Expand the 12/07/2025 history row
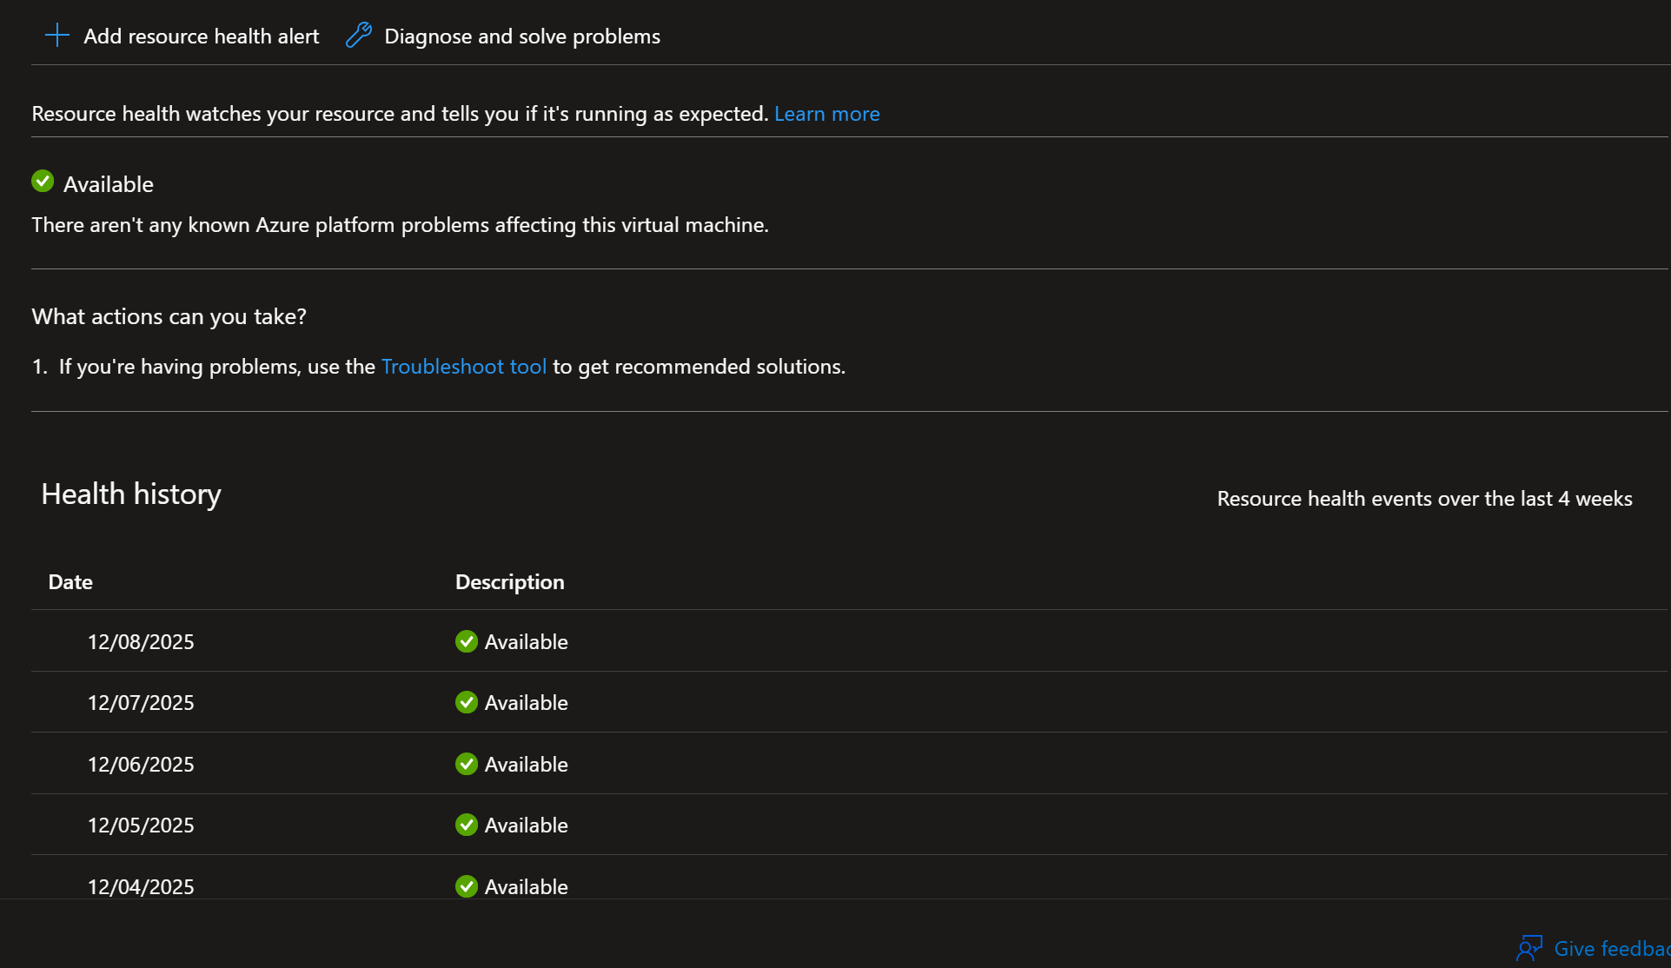The height and width of the screenshot is (968, 1671). click(141, 702)
